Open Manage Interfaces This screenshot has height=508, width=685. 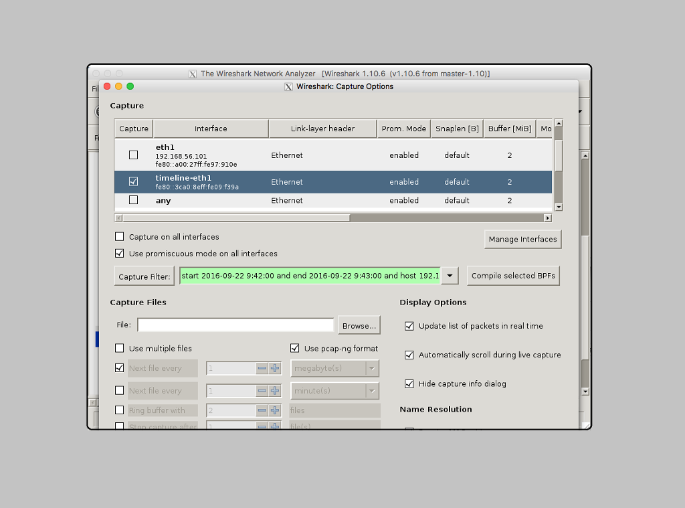pyautogui.click(x=522, y=239)
